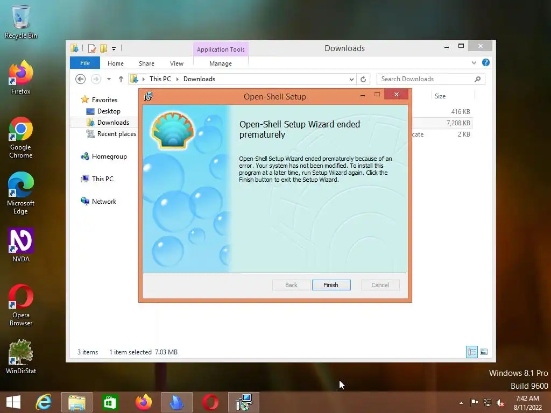Select the Application Tools contextual tab

[221, 49]
